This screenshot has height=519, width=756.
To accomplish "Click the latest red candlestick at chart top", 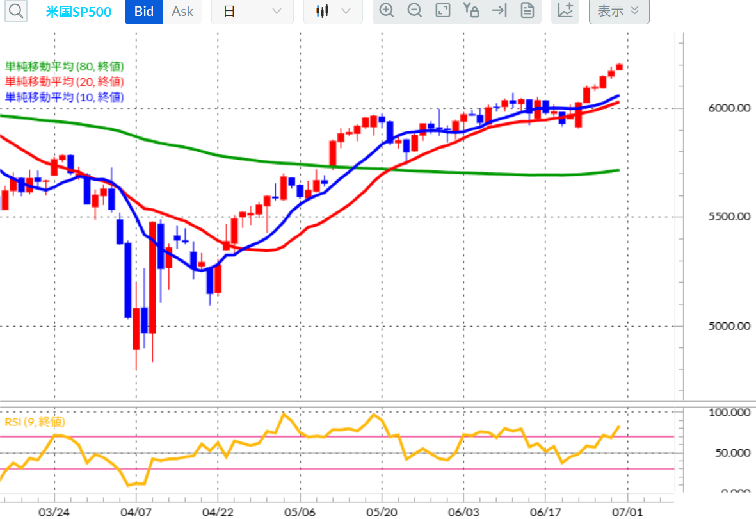I will click(x=619, y=67).
